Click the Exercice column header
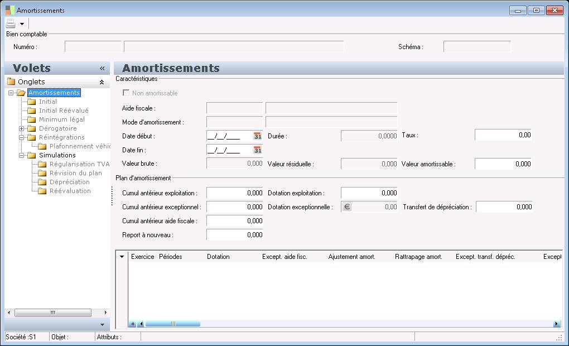 coord(142,257)
